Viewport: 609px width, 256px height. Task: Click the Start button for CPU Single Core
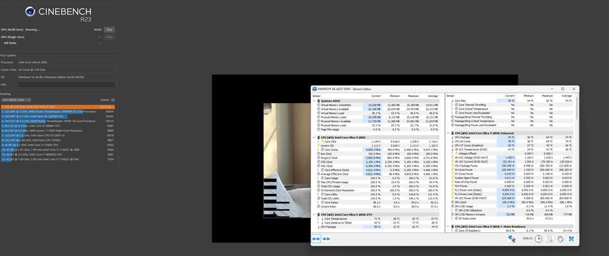click(110, 37)
